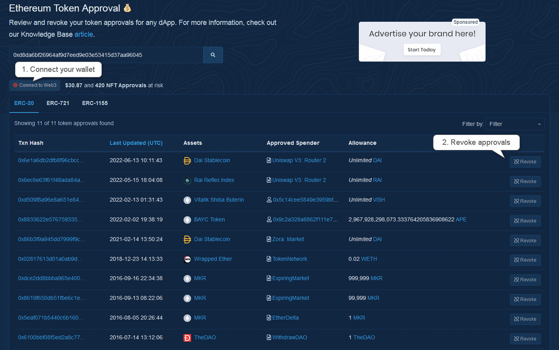The width and height of the screenshot is (559, 350).
Task: Open the Filter by dropdown
Action: tap(515, 124)
